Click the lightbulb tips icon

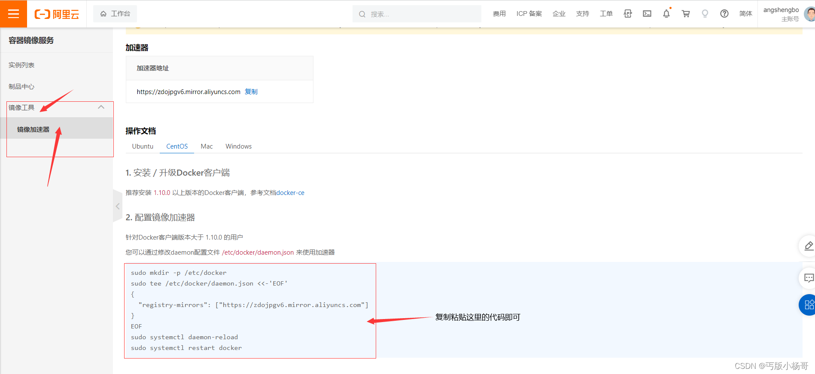pos(705,14)
